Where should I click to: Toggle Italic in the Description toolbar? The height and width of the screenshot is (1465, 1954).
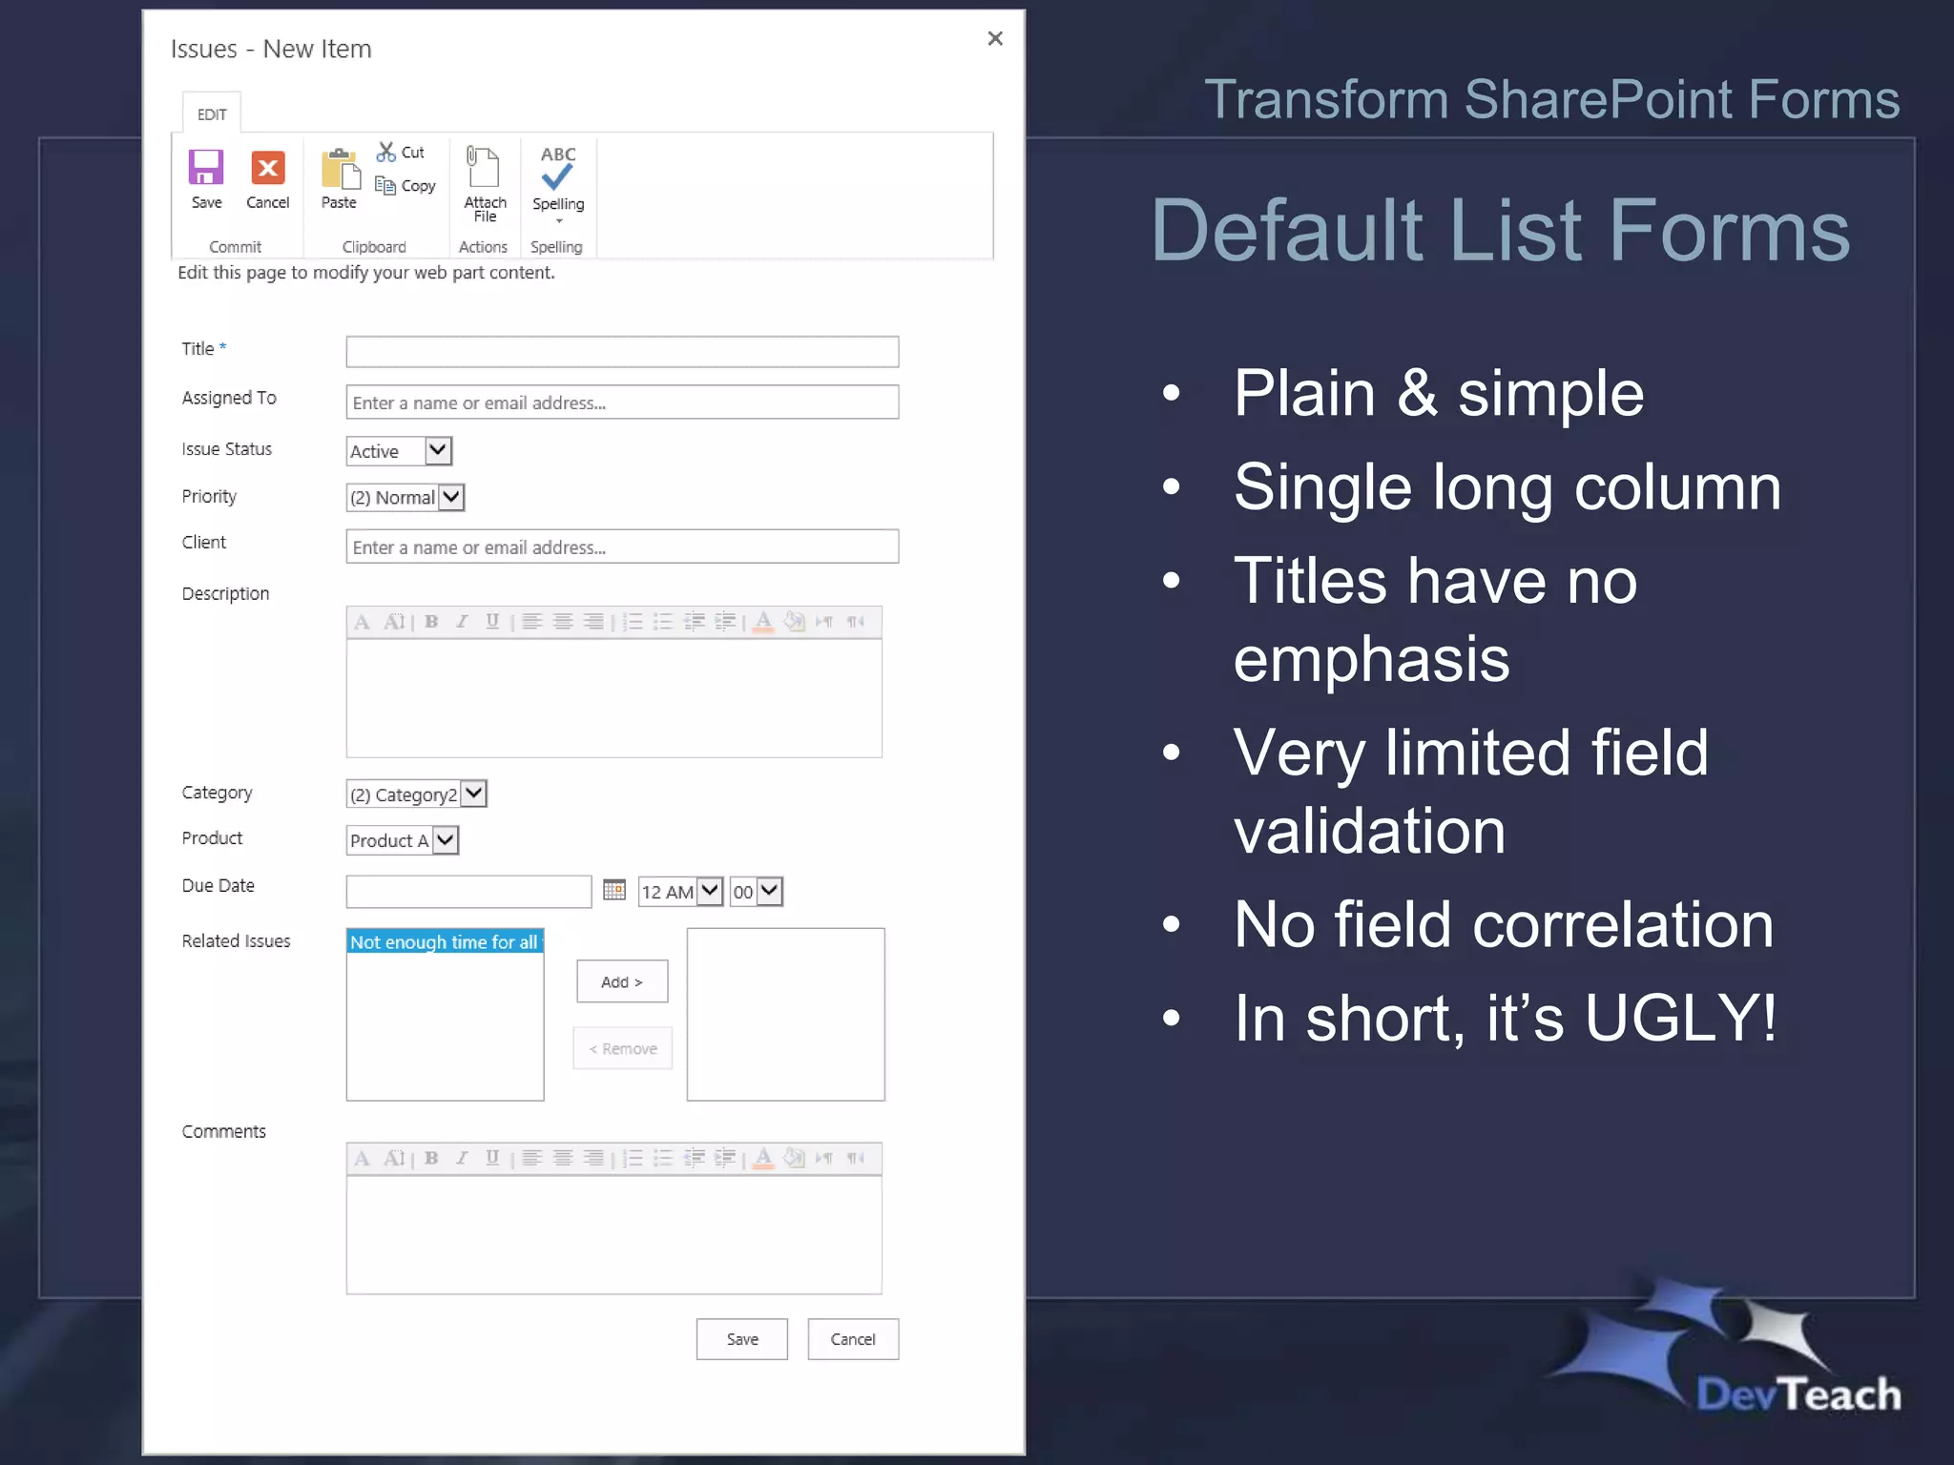(x=462, y=622)
